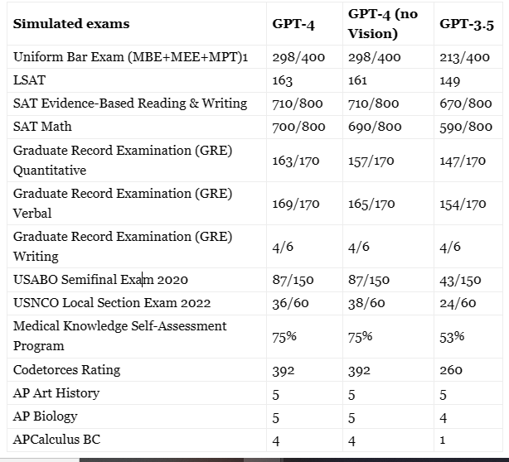The image size is (509, 462).
Task: Select the 'AP Art History' row label
Action: [x=56, y=392]
